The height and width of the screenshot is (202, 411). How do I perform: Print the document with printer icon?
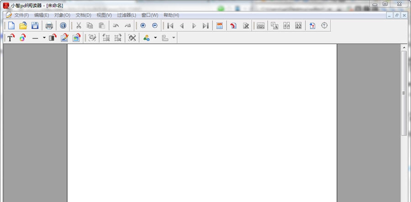point(49,26)
